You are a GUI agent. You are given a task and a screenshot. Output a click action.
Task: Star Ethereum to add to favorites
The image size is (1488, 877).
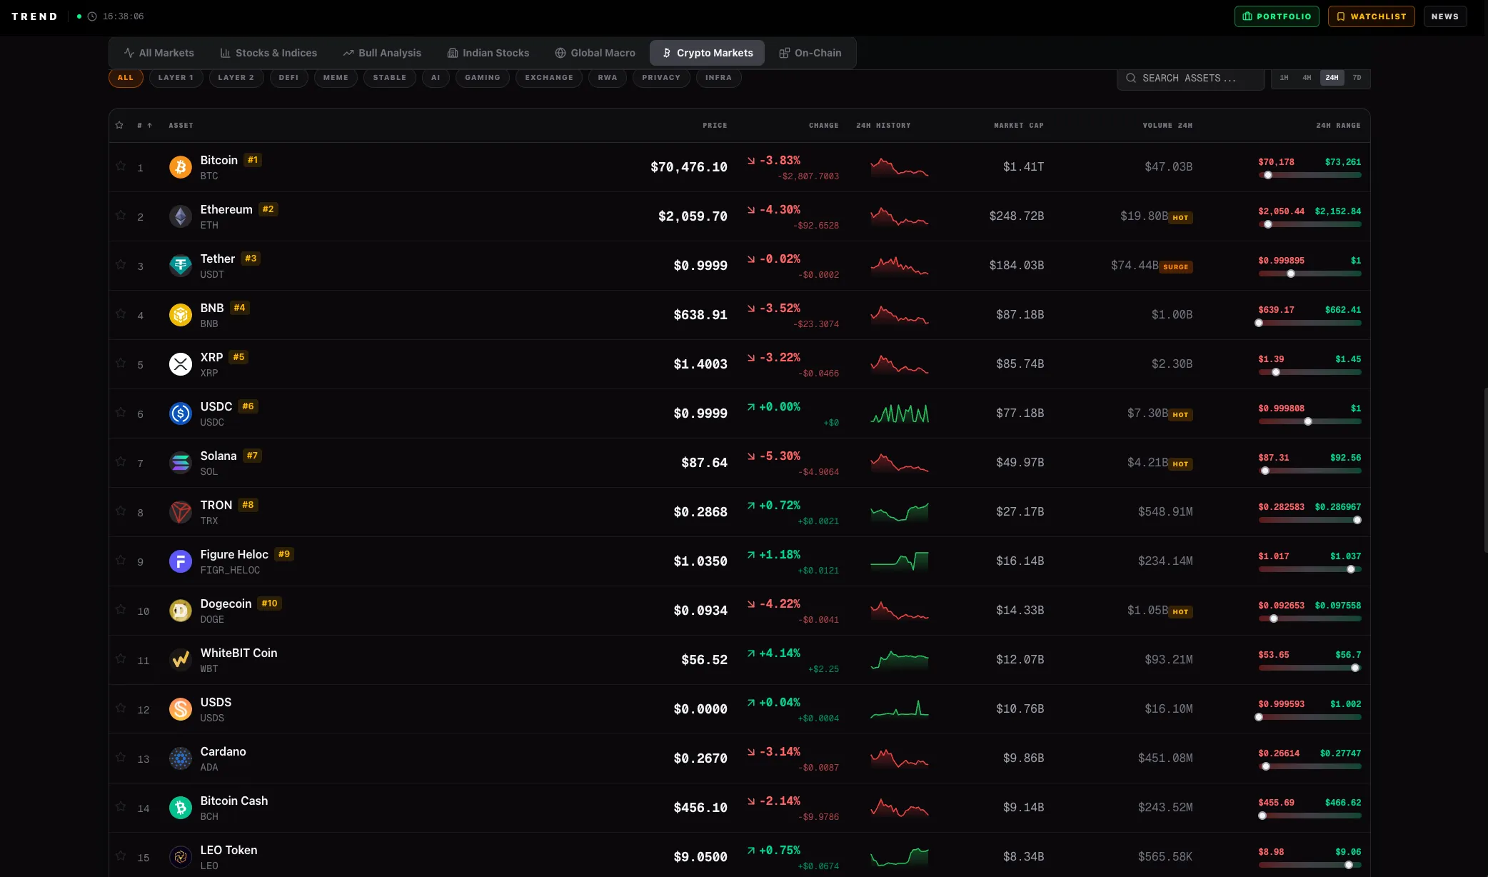pos(121,215)
